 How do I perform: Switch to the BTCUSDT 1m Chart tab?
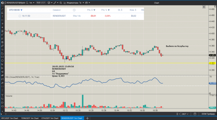(x=10, y=118)
